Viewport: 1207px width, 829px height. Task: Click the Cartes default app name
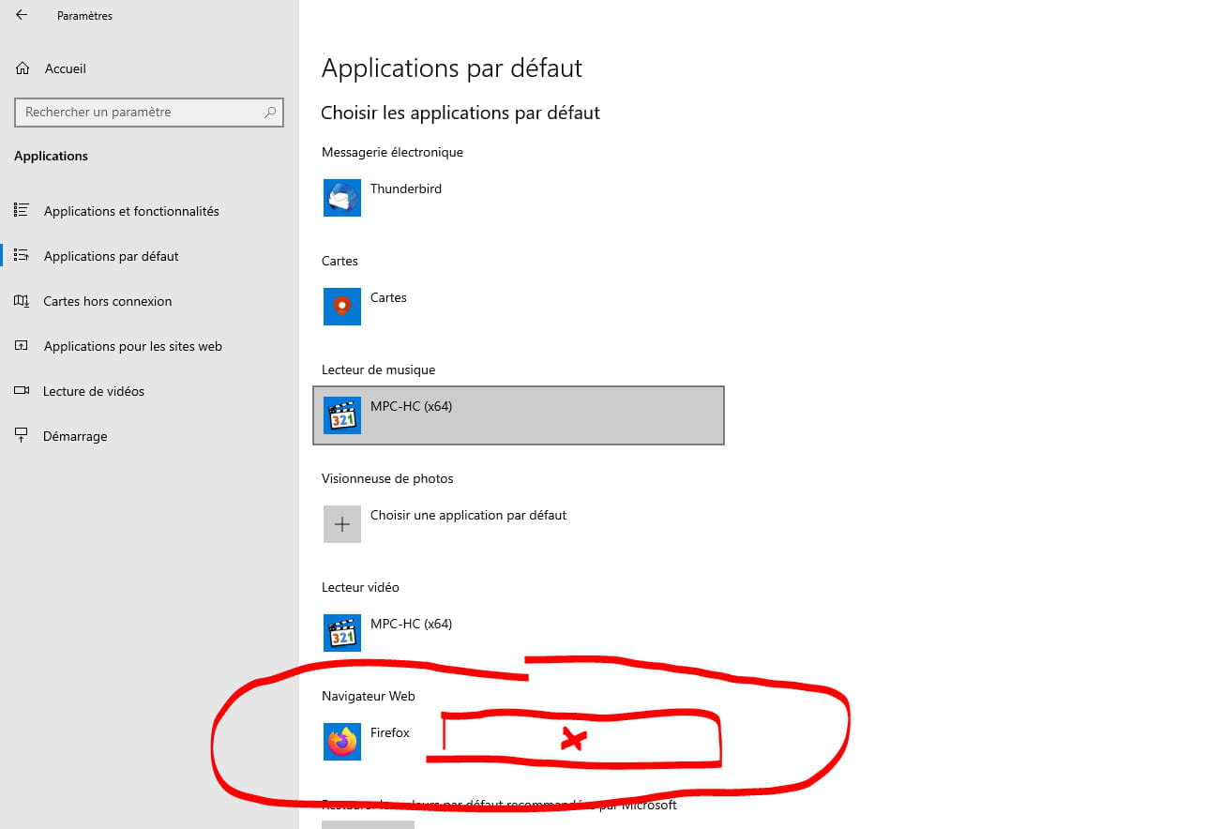(388, 297)
